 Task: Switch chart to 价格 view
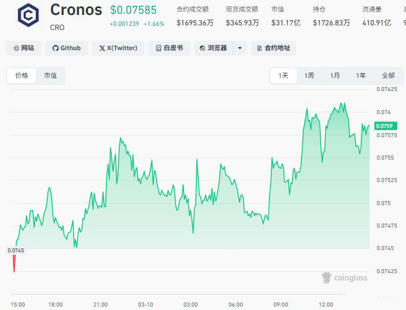(x=22, y=75)
